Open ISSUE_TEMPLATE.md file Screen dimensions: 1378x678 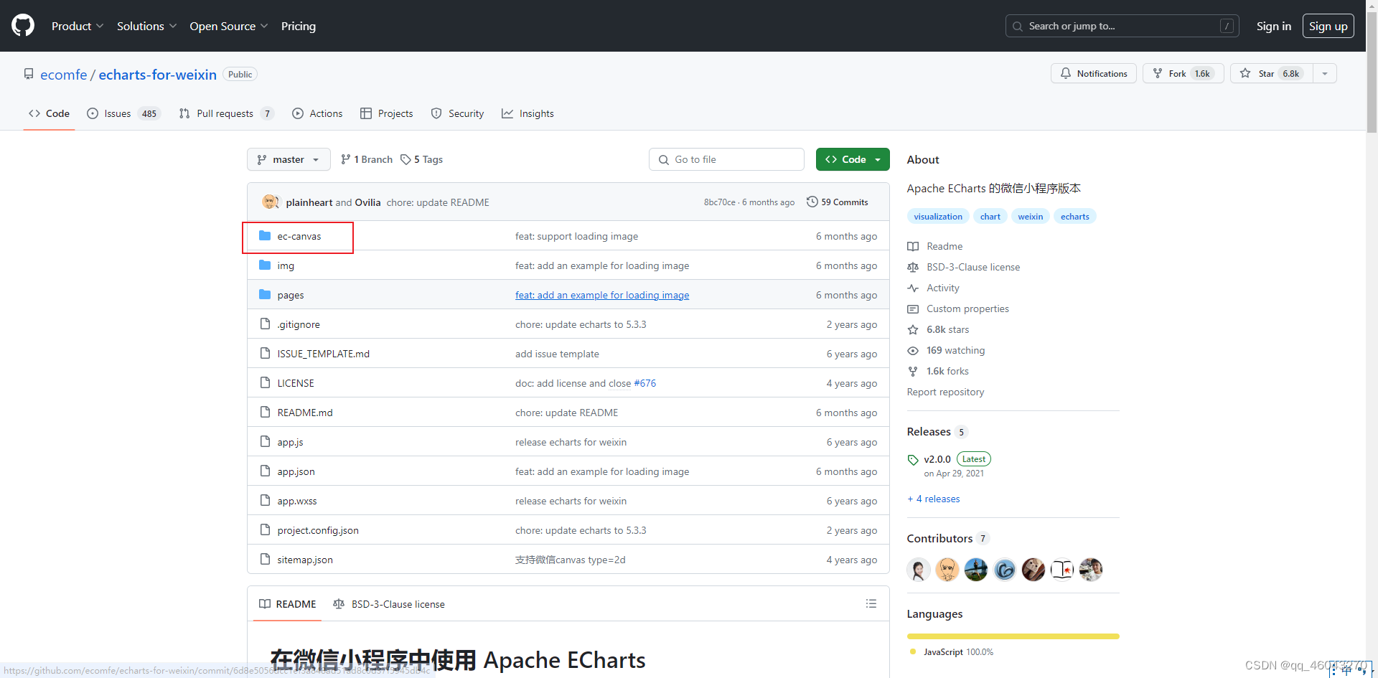(x=324, y=354)
